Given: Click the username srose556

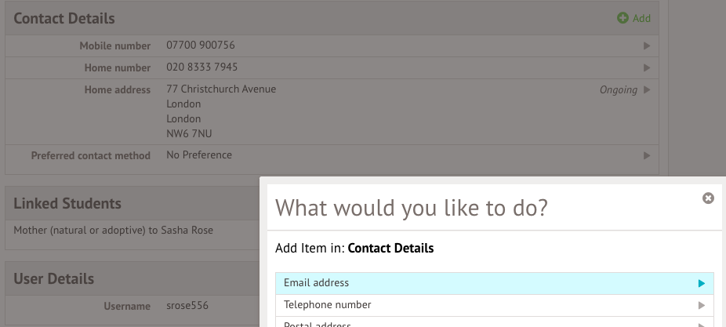Looking at the screenshot, I should (x=188, y=306).
